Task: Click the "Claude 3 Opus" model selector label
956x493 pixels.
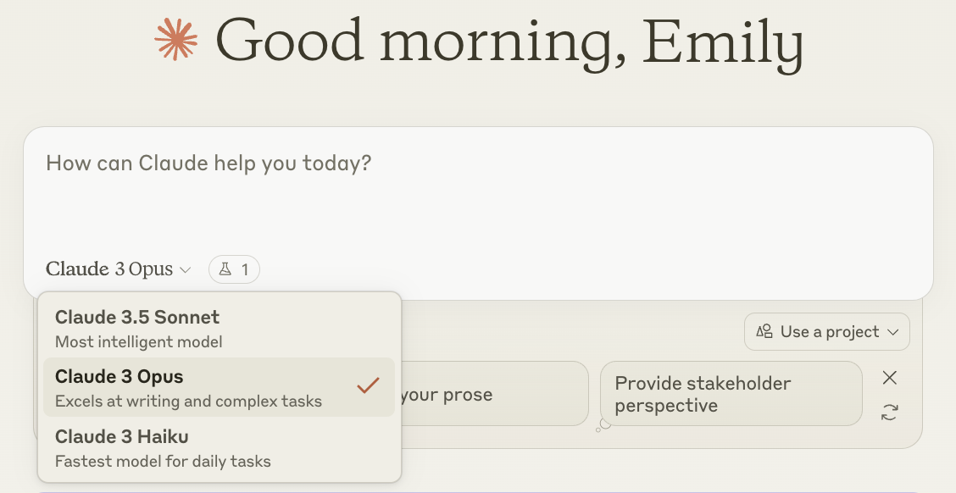Action: [109, 269]
